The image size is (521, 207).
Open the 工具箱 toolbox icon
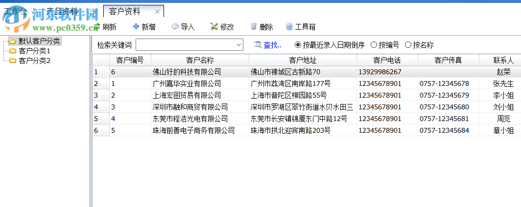(289, 27)
